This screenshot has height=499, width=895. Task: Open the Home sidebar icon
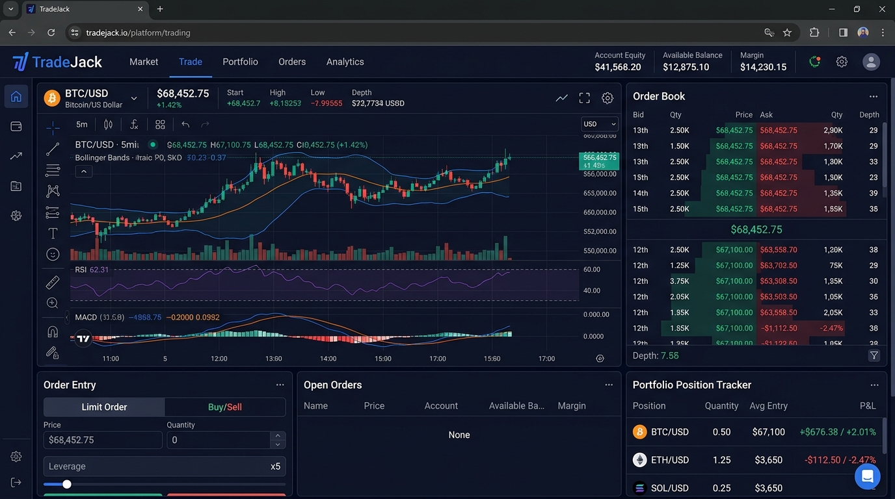16,97
